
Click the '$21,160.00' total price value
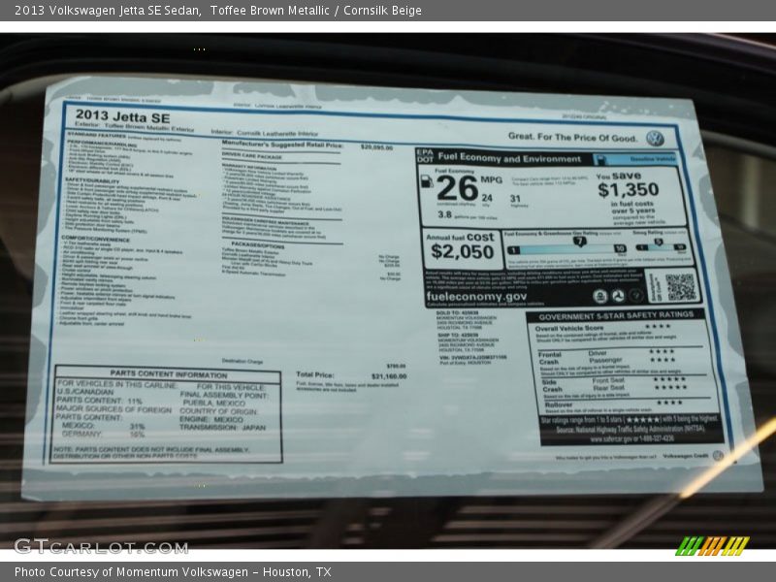pos(389,376)
